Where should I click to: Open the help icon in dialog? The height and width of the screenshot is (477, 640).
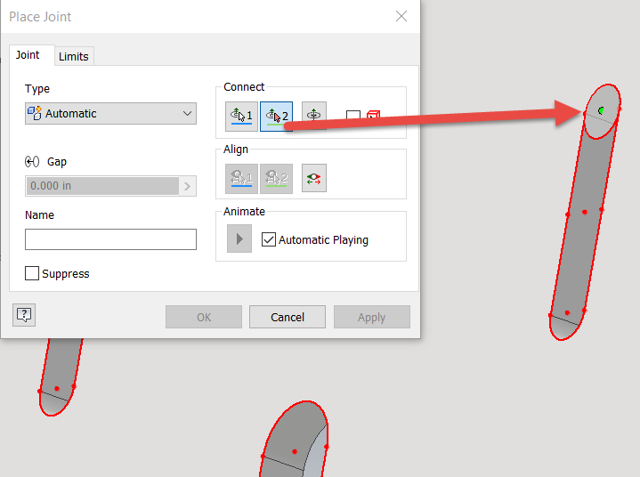tap(24, 315)
